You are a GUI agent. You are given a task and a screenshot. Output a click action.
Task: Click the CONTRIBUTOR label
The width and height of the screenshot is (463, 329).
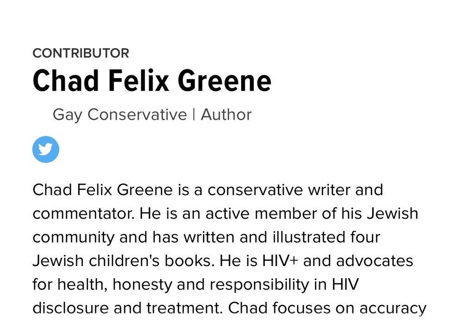pos(81,53)
